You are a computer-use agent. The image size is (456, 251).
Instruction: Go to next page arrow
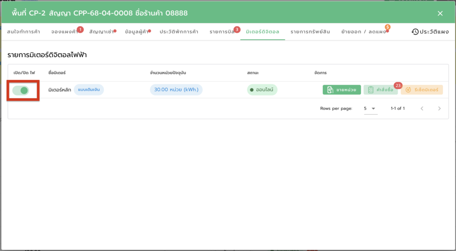click(x=440, y=108)
